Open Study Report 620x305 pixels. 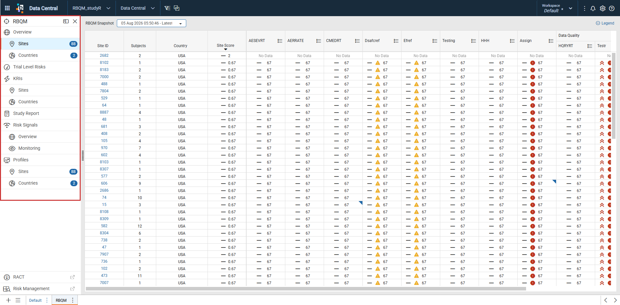coord(40,113)
